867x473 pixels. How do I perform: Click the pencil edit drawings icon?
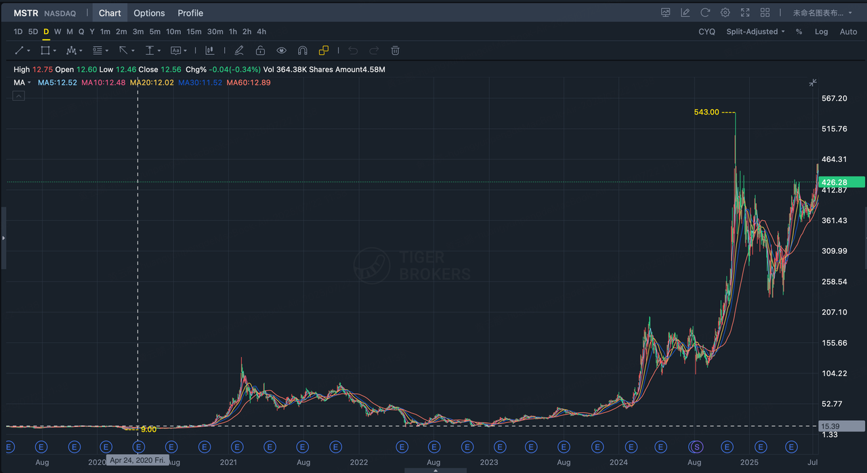[238, 50]
